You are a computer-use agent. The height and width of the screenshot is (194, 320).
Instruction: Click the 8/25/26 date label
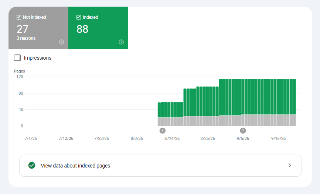coord(208,138)
